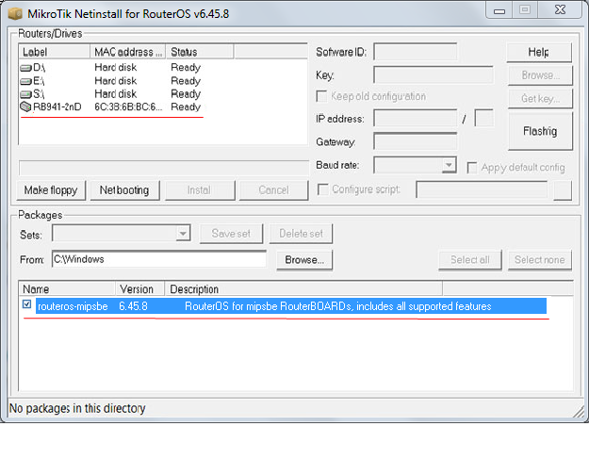Screen dimensions: 589x459
Task: Click the button beside Configure script field
Action: pyautogui.click(x=563, y=190)
